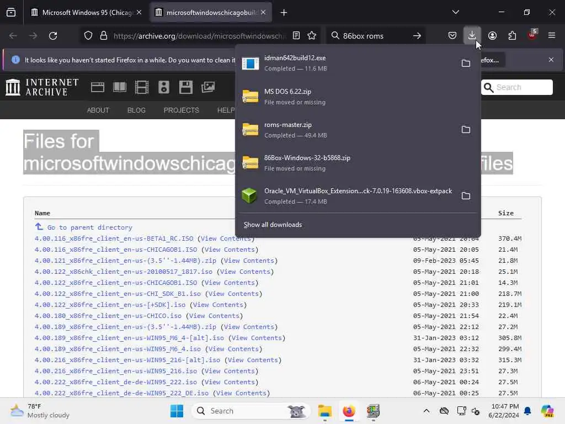The width and height of the screenshot is (565, 424).
Task: Open Internet Archive Texts icon
Action: pos(120,87)
